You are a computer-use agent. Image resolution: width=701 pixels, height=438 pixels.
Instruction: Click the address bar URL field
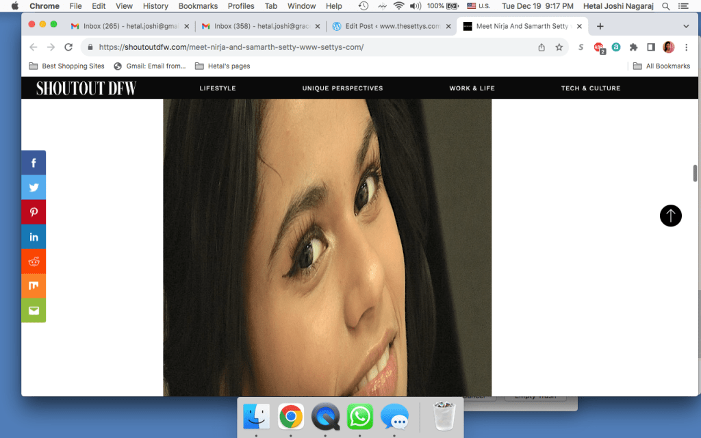[x=308, y=47]
